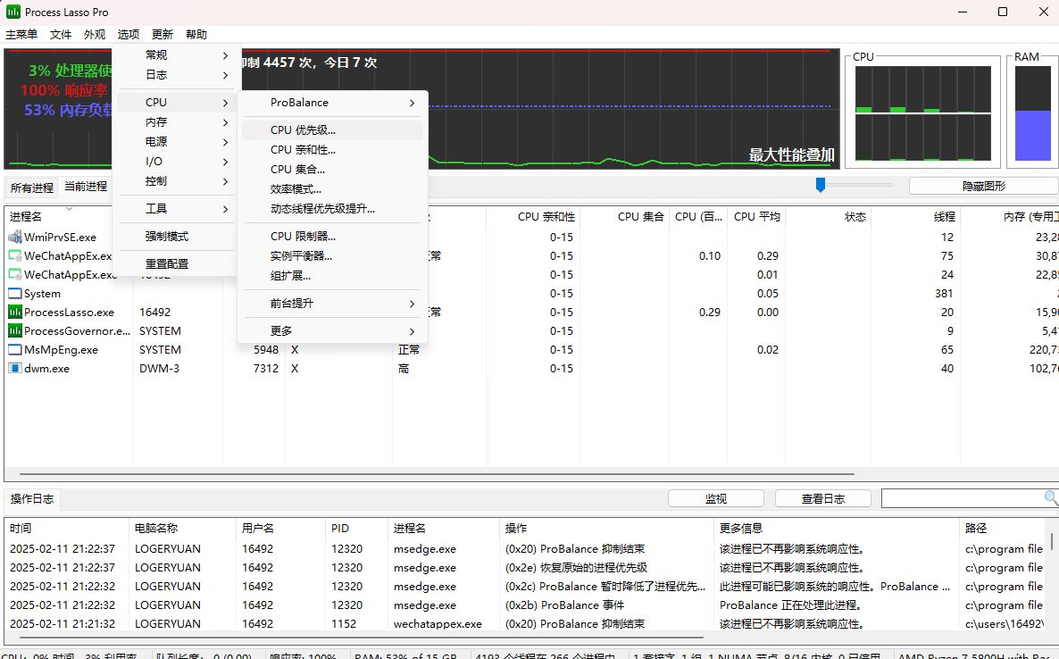Screen dimensions: 1059x659
Task: Click the 查看日志 button
Action: pyautogui.click(x=822, y=498)
